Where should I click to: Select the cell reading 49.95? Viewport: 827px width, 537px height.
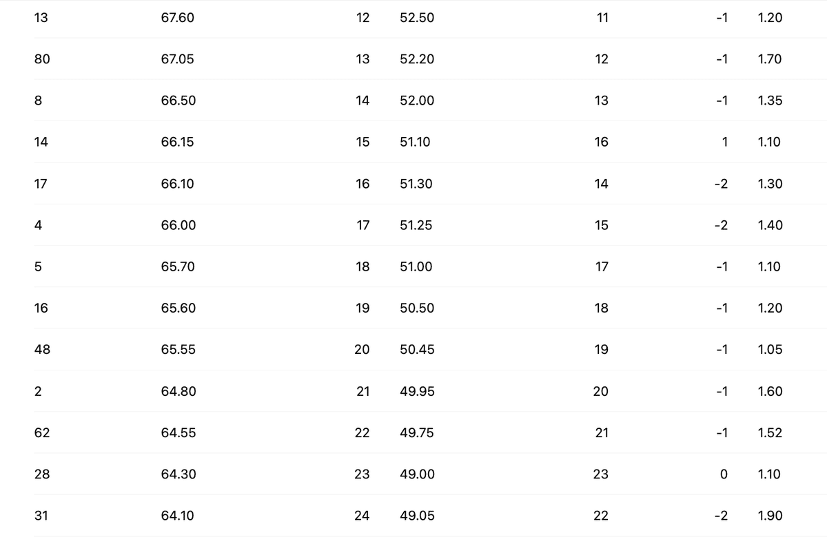pos(417,391)
